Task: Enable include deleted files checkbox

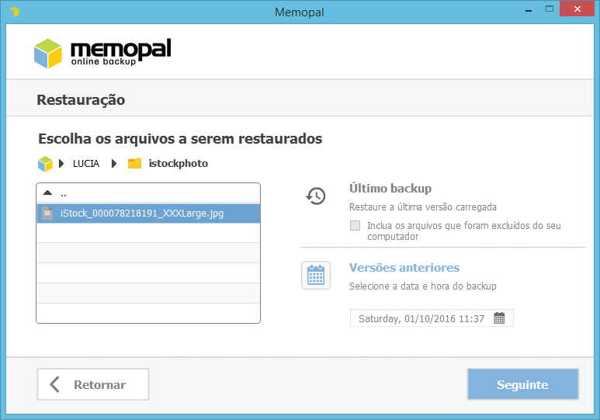Action: click(x=355, y=225)
